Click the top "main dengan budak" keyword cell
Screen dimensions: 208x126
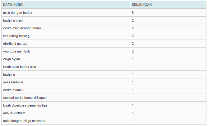click(17, 13)
